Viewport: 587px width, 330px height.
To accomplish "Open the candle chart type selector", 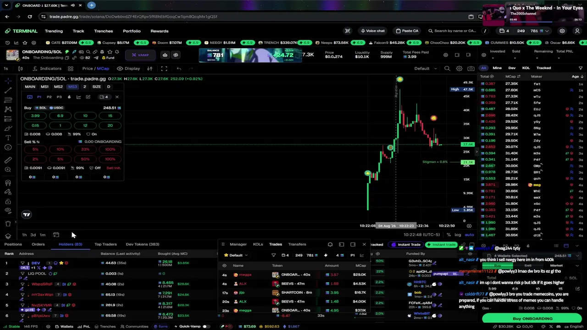I will pyautogui.click(x=20, y=69).
